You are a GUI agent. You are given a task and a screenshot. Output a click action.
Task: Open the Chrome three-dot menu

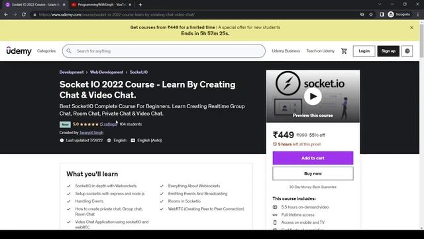click(418, 15)
